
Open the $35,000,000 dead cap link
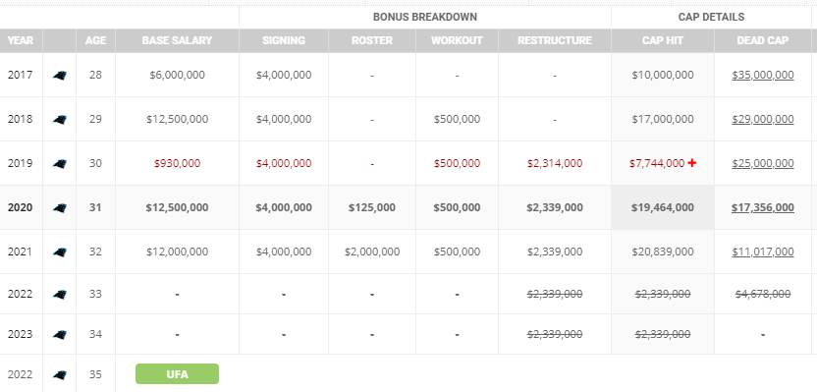click(763, 75)
